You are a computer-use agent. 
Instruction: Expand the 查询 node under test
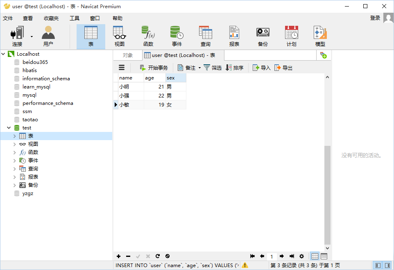point(15,169)
